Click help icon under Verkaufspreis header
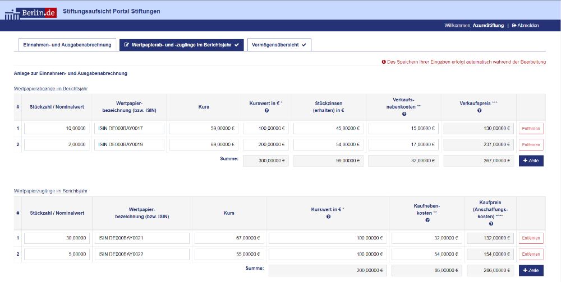Viewport: 561px width, 282px height. 479,111
